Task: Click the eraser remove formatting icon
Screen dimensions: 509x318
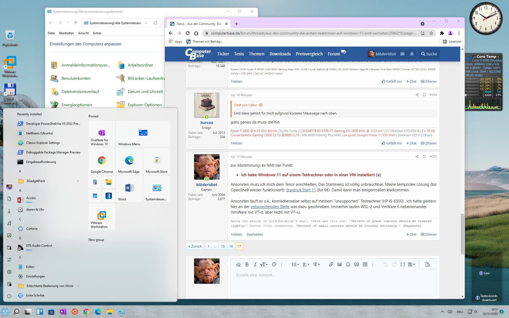Action: 238,264
